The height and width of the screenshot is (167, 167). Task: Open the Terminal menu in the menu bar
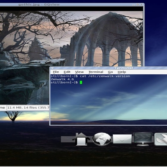tap(96, 72)
